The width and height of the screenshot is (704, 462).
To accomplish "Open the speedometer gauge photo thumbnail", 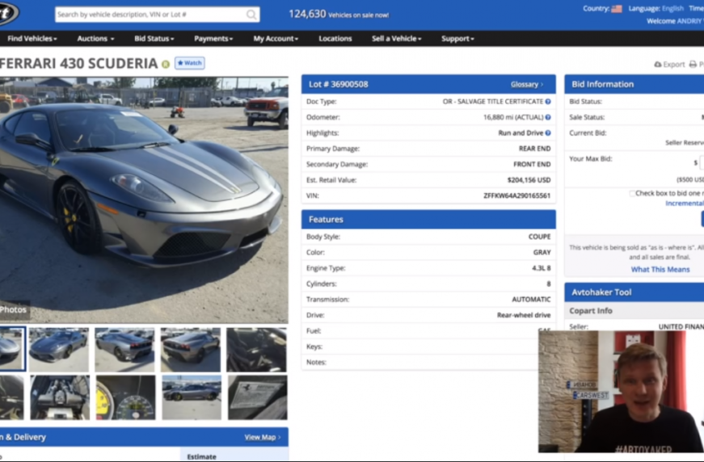I will 125,397.
